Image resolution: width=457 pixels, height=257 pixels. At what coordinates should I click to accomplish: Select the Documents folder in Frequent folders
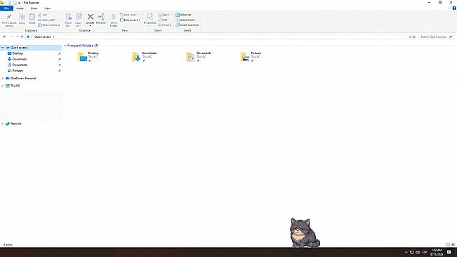tap(199, 57)
